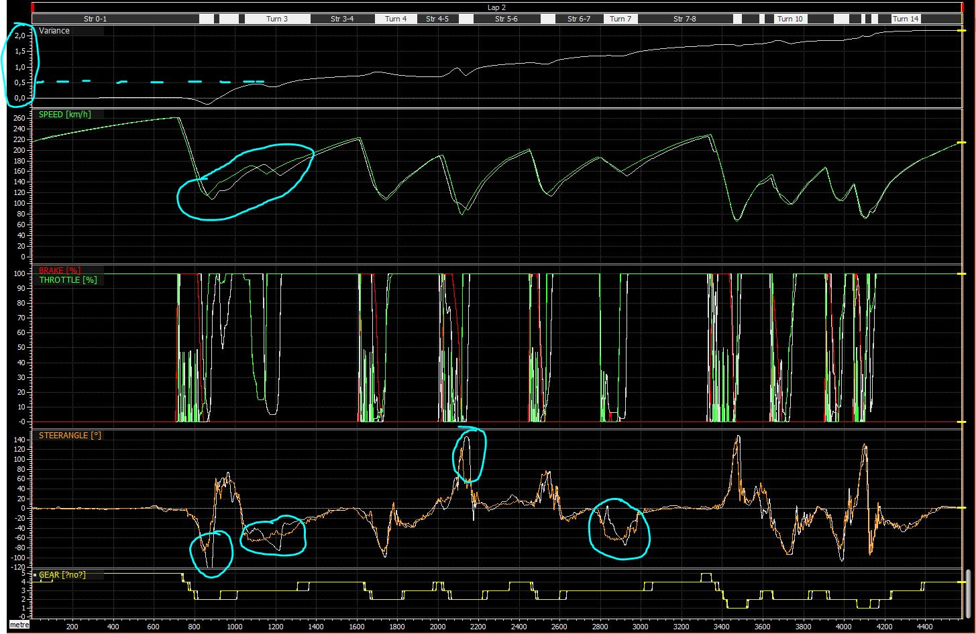
Task: Click the GEAR channel label
Action: [62, 575]
